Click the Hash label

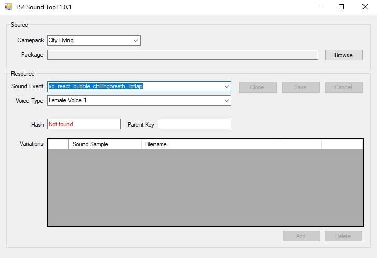point(37,125)
